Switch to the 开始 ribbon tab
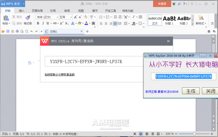 (8, 11)
